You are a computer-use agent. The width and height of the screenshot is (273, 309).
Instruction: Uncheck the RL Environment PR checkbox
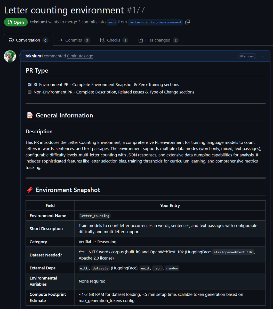pos(29,84)
